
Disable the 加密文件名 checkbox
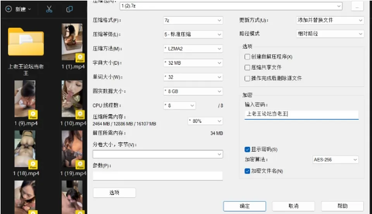[247, 171]
